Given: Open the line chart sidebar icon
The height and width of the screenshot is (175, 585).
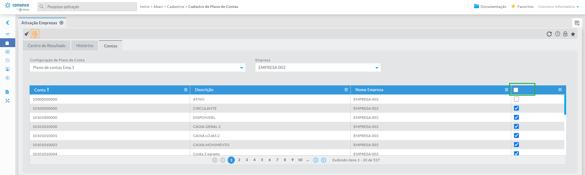Looking at the screenshot, I should click(7, 34).
